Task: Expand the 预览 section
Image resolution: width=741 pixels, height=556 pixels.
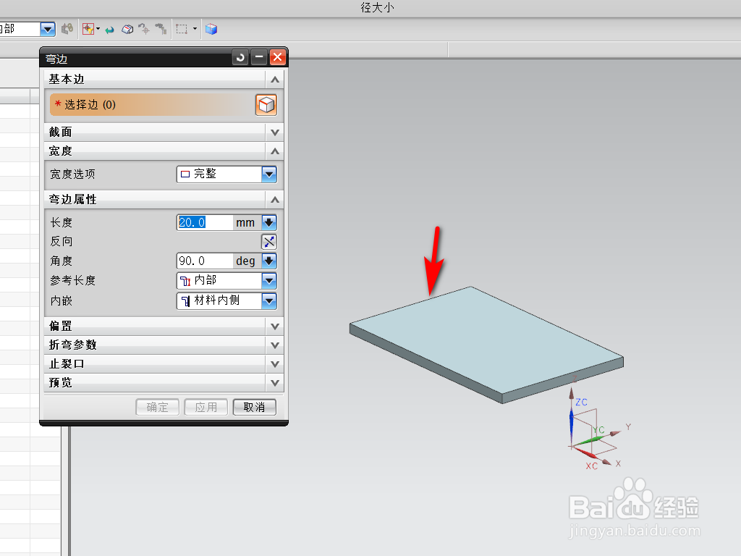Action: tap(275, 383)
